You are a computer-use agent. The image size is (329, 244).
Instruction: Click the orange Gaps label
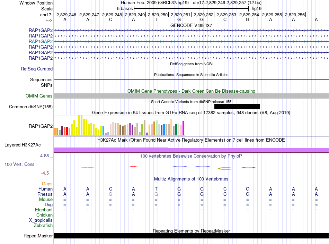pos(47,184)
